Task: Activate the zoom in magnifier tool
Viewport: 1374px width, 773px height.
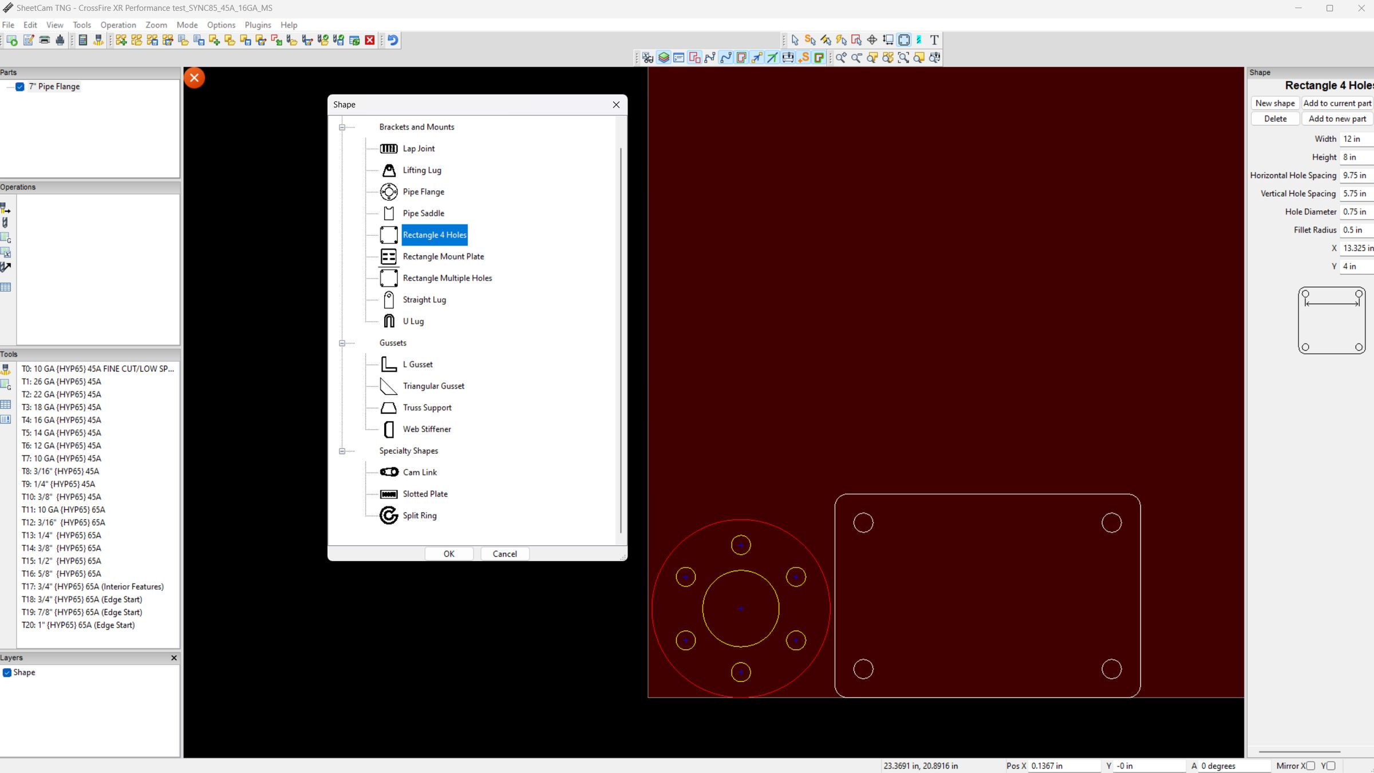Action: point(840,58)
